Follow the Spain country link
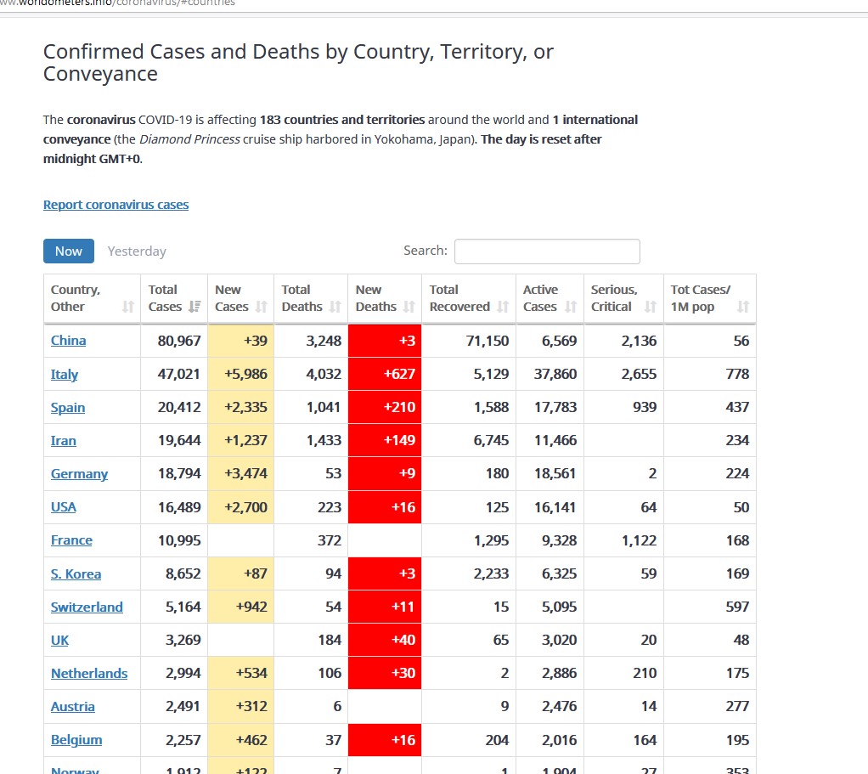Screen dimensions: 868x774 (x=67, y=408)
